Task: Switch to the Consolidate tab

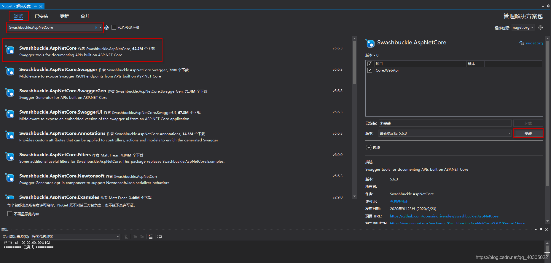Action: tap(85, 16)
